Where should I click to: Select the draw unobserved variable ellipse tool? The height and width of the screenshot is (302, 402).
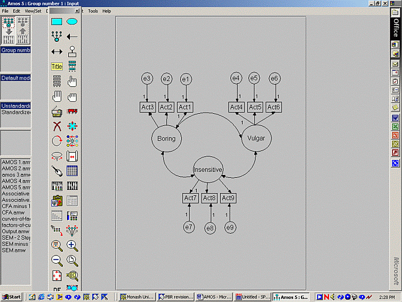tap(72, 22)
